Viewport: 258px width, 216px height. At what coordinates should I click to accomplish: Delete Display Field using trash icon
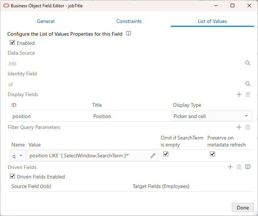(248, 94)
